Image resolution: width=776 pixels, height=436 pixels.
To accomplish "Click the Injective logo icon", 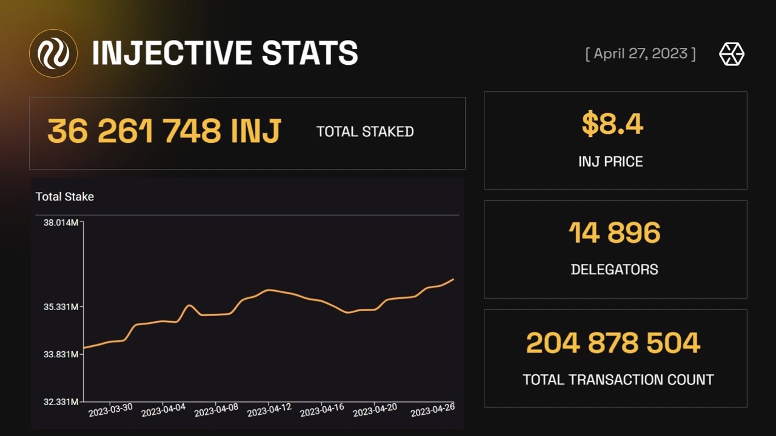I will pos(53,53).
